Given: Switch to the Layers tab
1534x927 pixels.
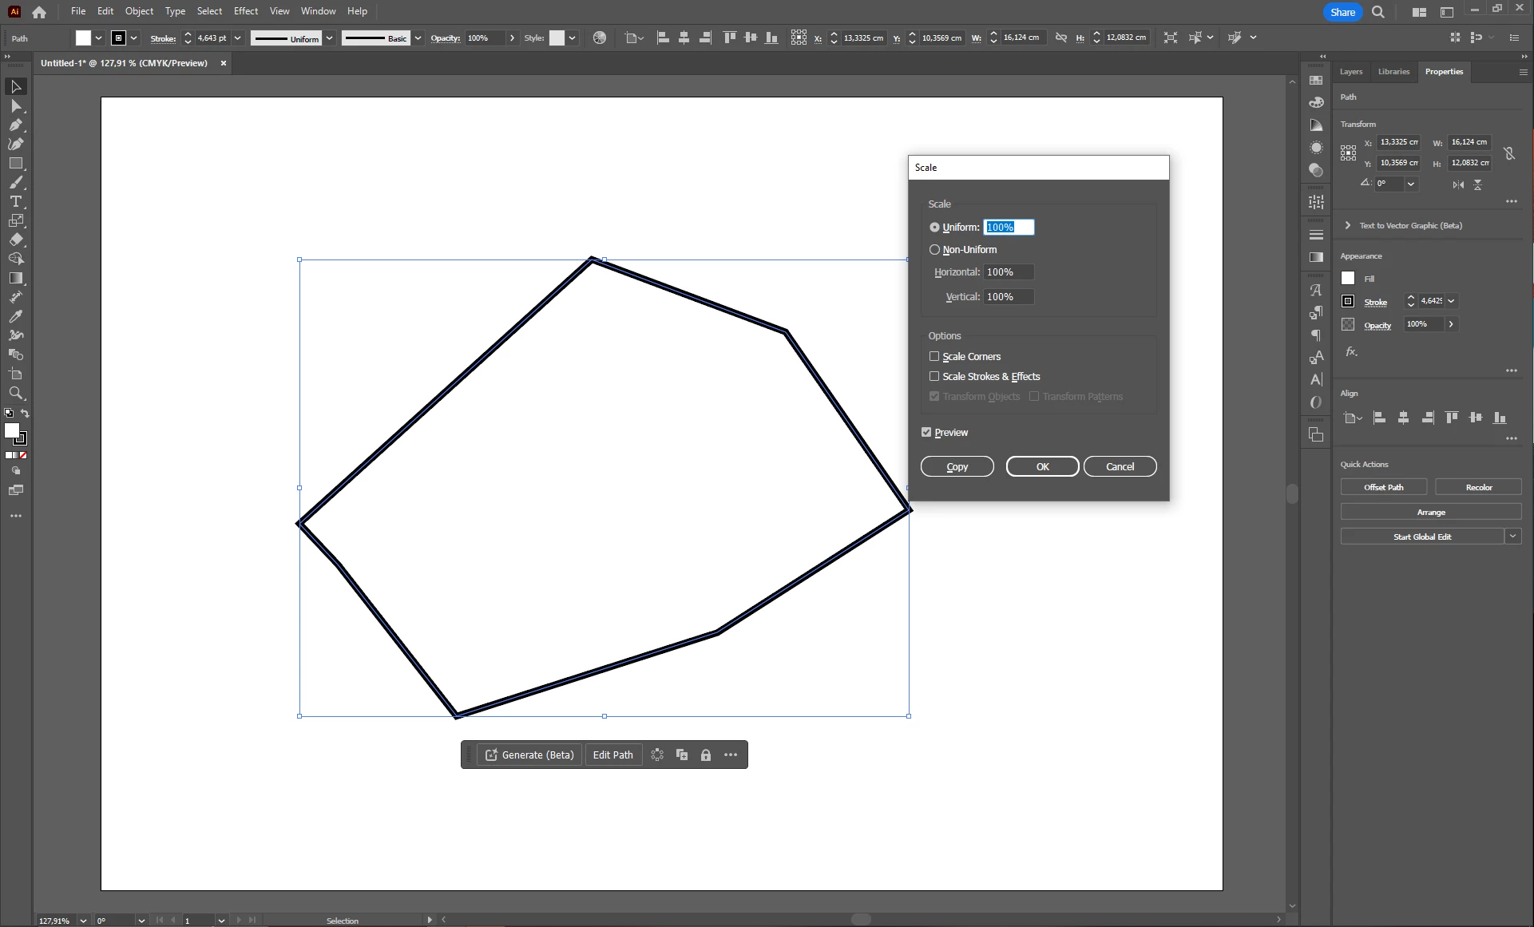Looking at the screenshot, I should tap(1351, 72).
